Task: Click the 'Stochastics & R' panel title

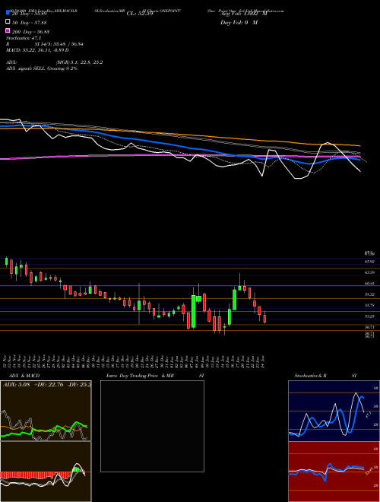Action: [x=310, y=376]
